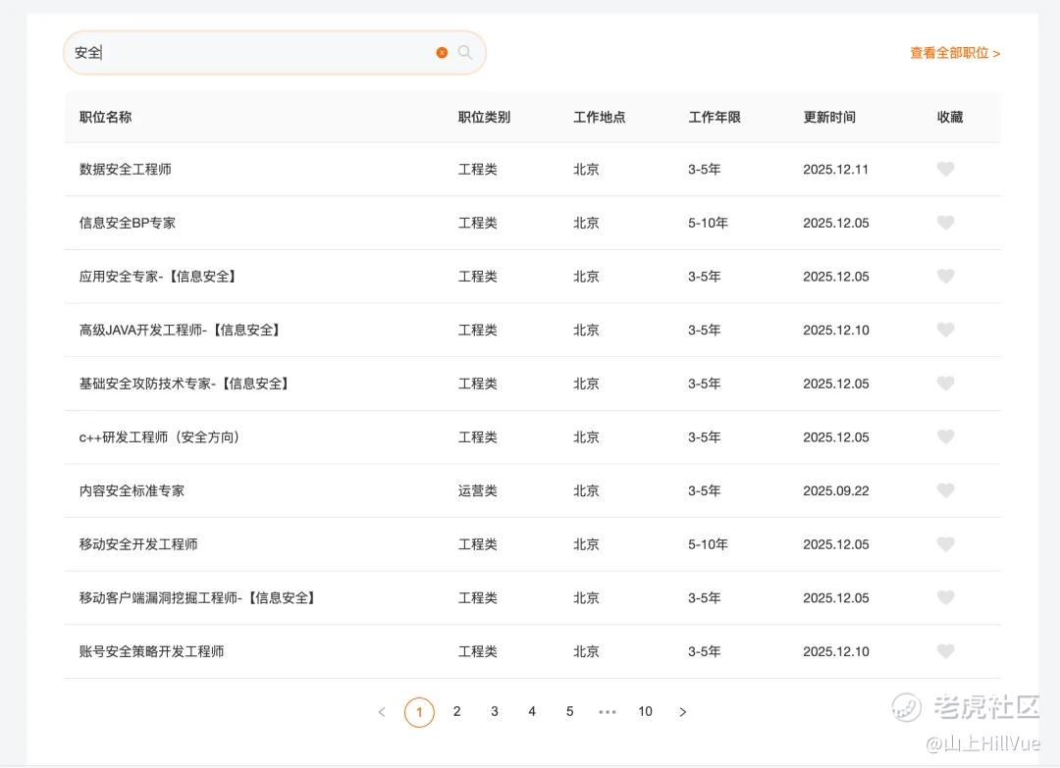Click 5-10年 in 移动安全开发工程师 row
This screenshot has height=768, width=1060.
(x=708, y=543)
